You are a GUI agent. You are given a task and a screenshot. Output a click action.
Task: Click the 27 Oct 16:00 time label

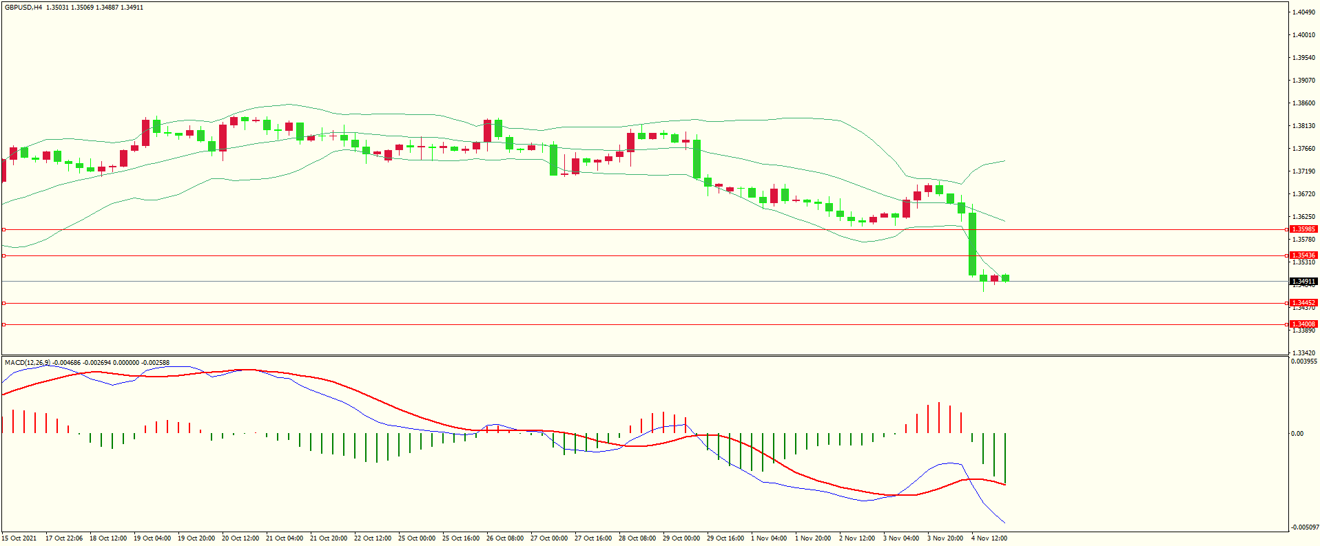pyautogui.click(x=593, y=538)
